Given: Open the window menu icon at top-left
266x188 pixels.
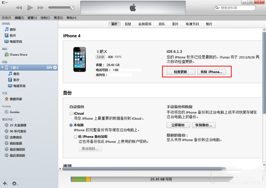Looking at the screenshot, I should [x=4, y=2].
